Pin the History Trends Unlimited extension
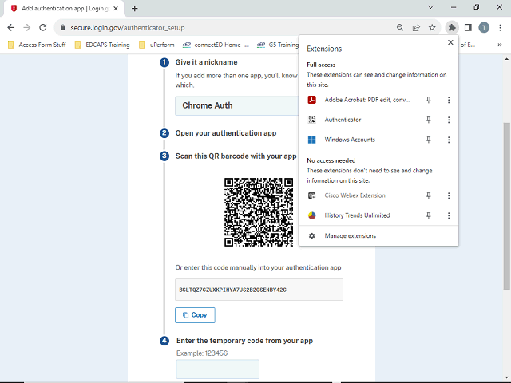Screen dimensions: 511x383 tap(429, 215)
